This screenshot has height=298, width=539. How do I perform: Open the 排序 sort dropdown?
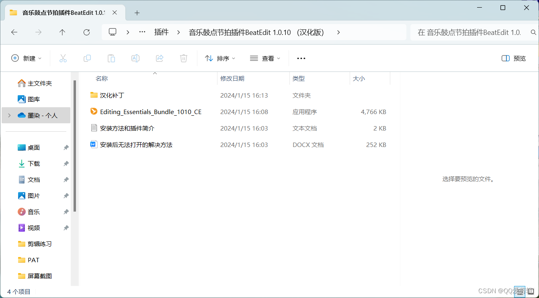(220, 58)
